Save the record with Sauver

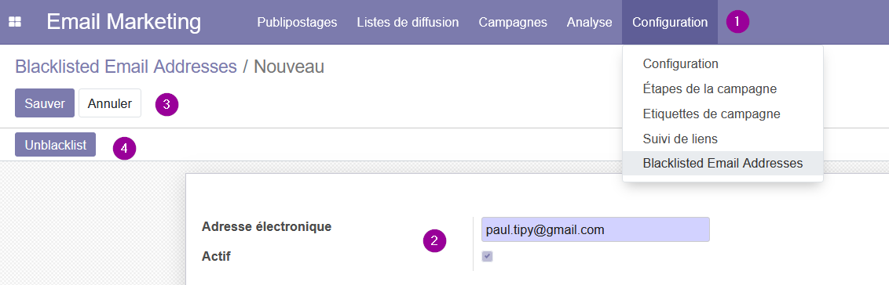(45, 103)
